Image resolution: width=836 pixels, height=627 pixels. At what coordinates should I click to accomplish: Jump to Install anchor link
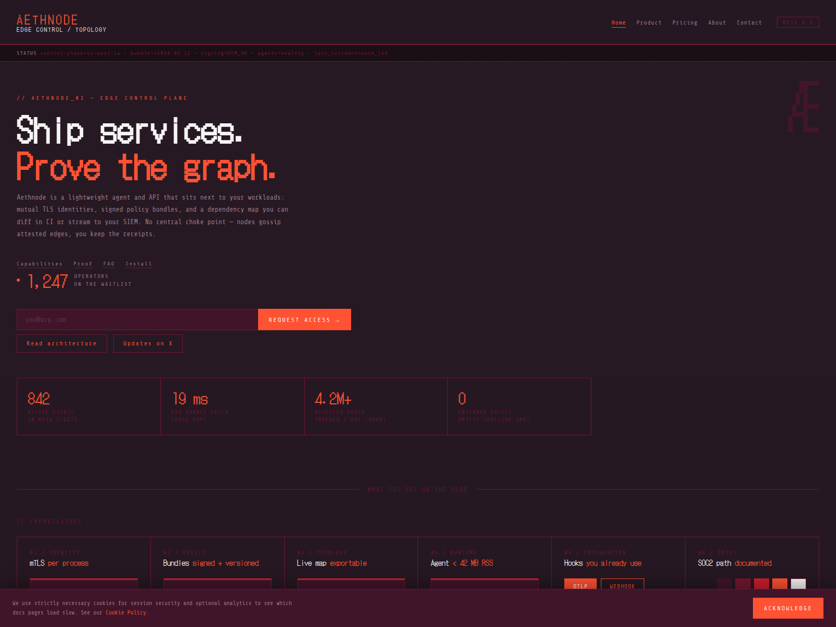pyautogui.click(x=138, y=264)
